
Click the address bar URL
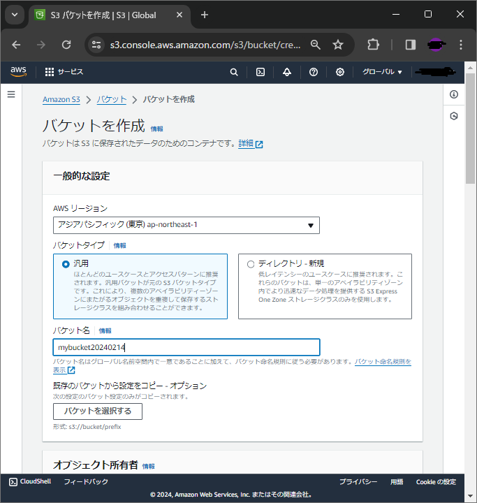pyautogui.click(x=205, y=45)
